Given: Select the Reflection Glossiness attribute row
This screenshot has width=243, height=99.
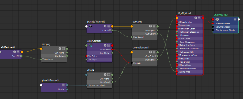Looking at the screenshot, I should [x=190, y=32].
